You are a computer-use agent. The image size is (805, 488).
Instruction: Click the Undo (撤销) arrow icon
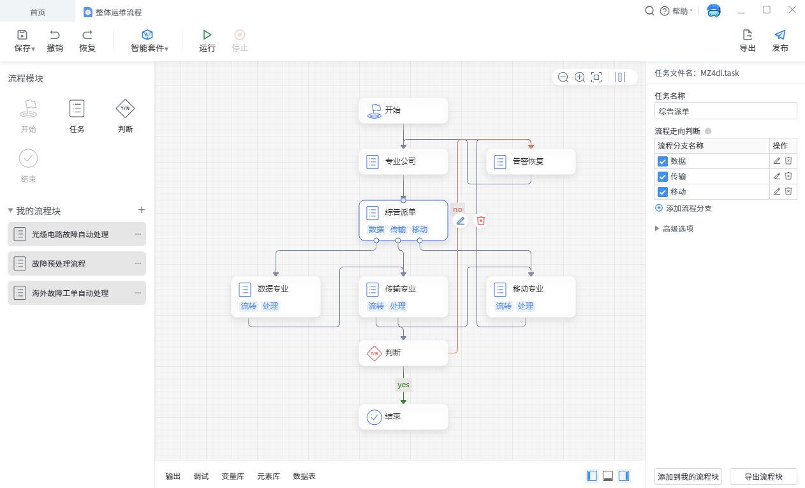tap(55, 35)
